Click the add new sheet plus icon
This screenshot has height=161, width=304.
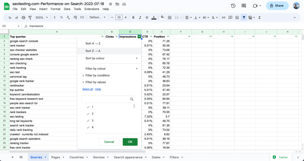pos(13,157)
